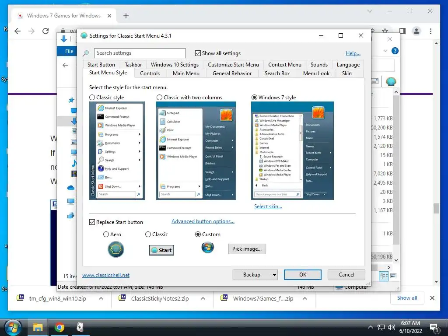Image resolution: width=448 pixels, height=336 pixels.
Task: Toggle the Replace Start button checkbox
Action: click(x=92, y=222)
